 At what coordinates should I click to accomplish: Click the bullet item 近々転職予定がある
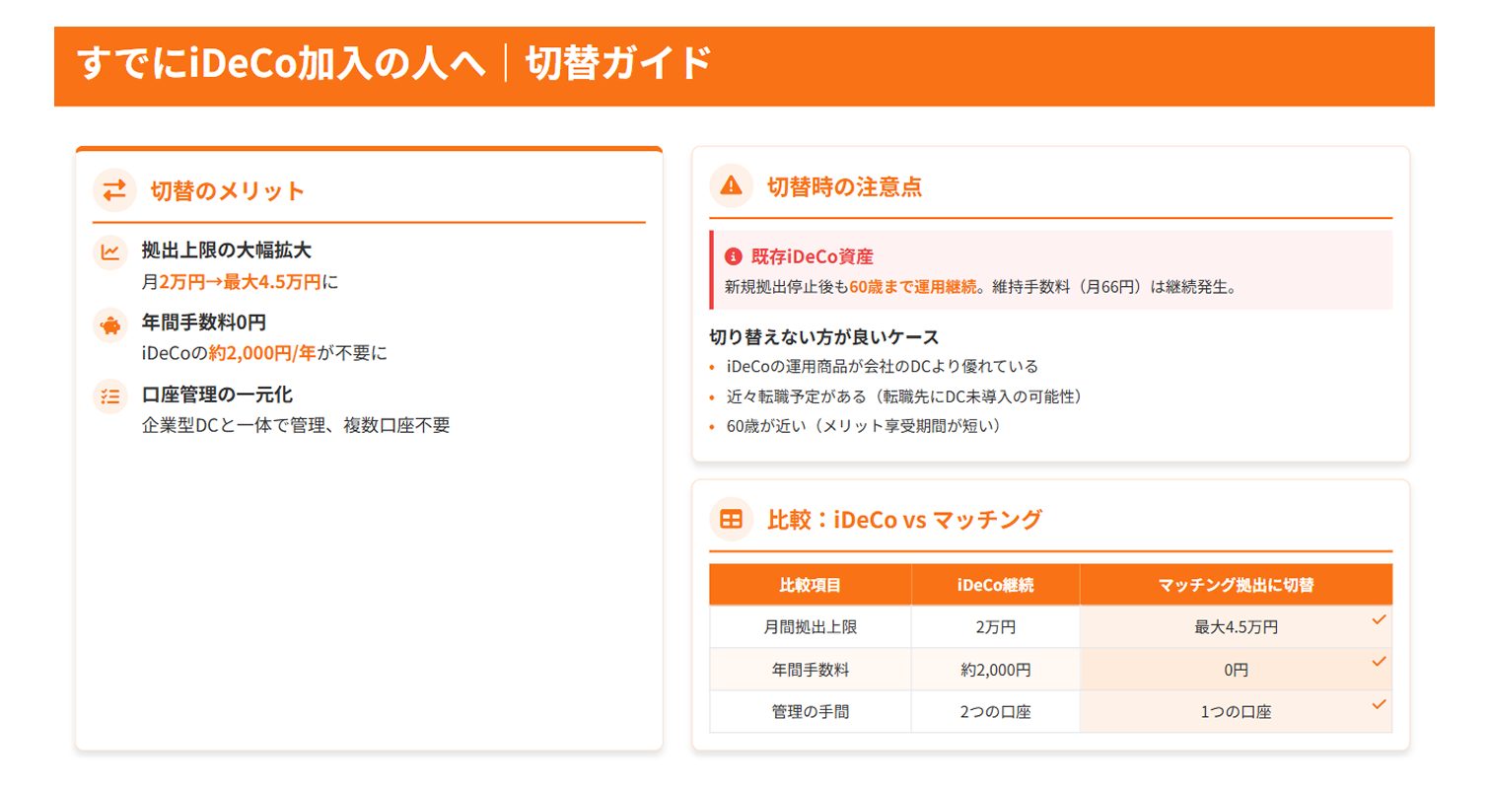(x=904, y=396)
